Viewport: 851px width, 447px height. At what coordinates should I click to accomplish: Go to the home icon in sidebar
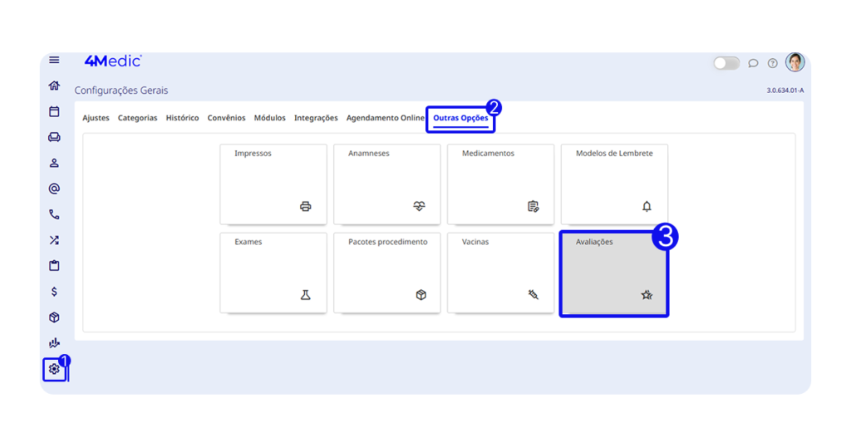54,86
